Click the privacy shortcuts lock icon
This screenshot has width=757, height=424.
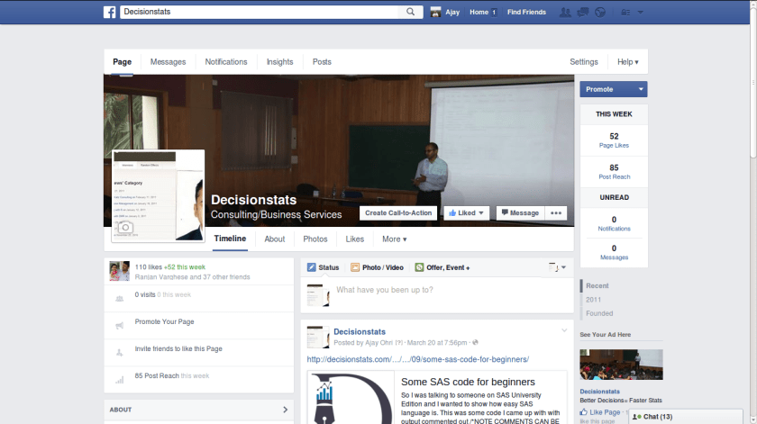625,13
